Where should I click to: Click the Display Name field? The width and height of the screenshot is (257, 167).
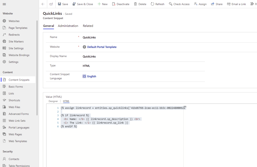pyautogui.click(x=89, y=57)
